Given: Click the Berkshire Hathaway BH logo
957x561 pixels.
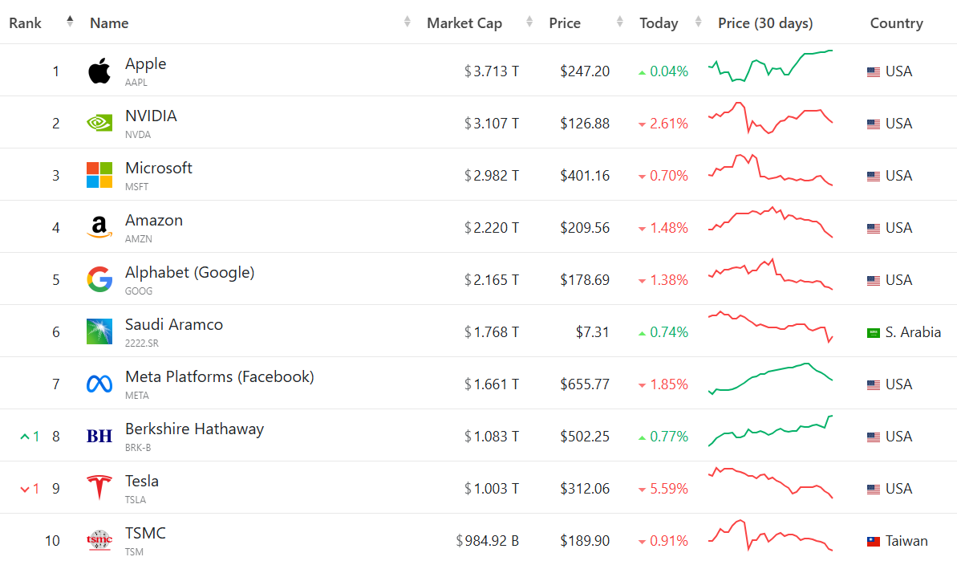Looking at the screenshot, I should pos(99,437).
